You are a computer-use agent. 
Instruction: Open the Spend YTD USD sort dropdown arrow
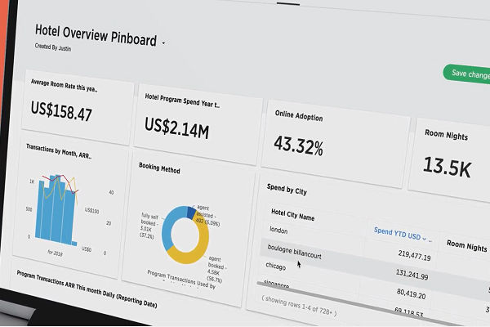pos(424,239)
